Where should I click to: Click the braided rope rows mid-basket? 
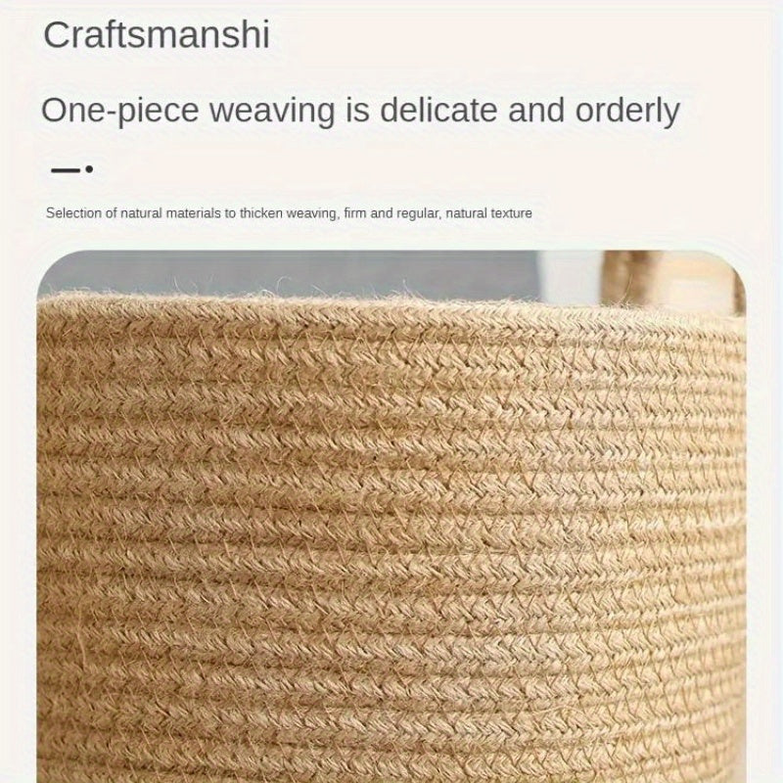(x=391, y=525)
